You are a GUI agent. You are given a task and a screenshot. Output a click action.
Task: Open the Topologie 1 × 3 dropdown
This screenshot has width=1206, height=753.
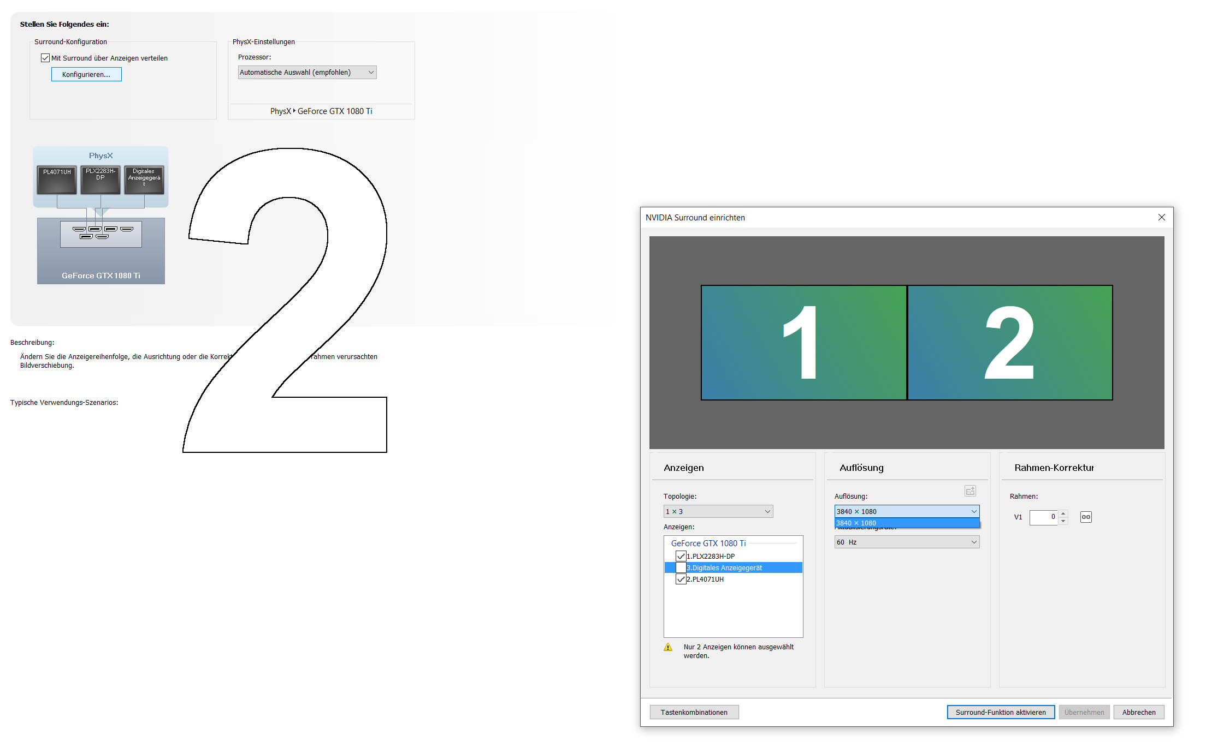718,511
